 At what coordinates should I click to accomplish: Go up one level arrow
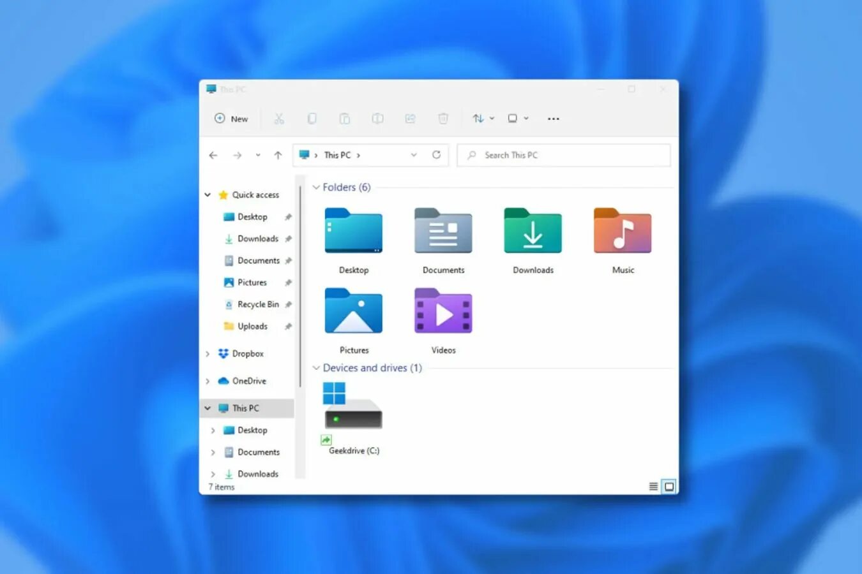(278, 155)
